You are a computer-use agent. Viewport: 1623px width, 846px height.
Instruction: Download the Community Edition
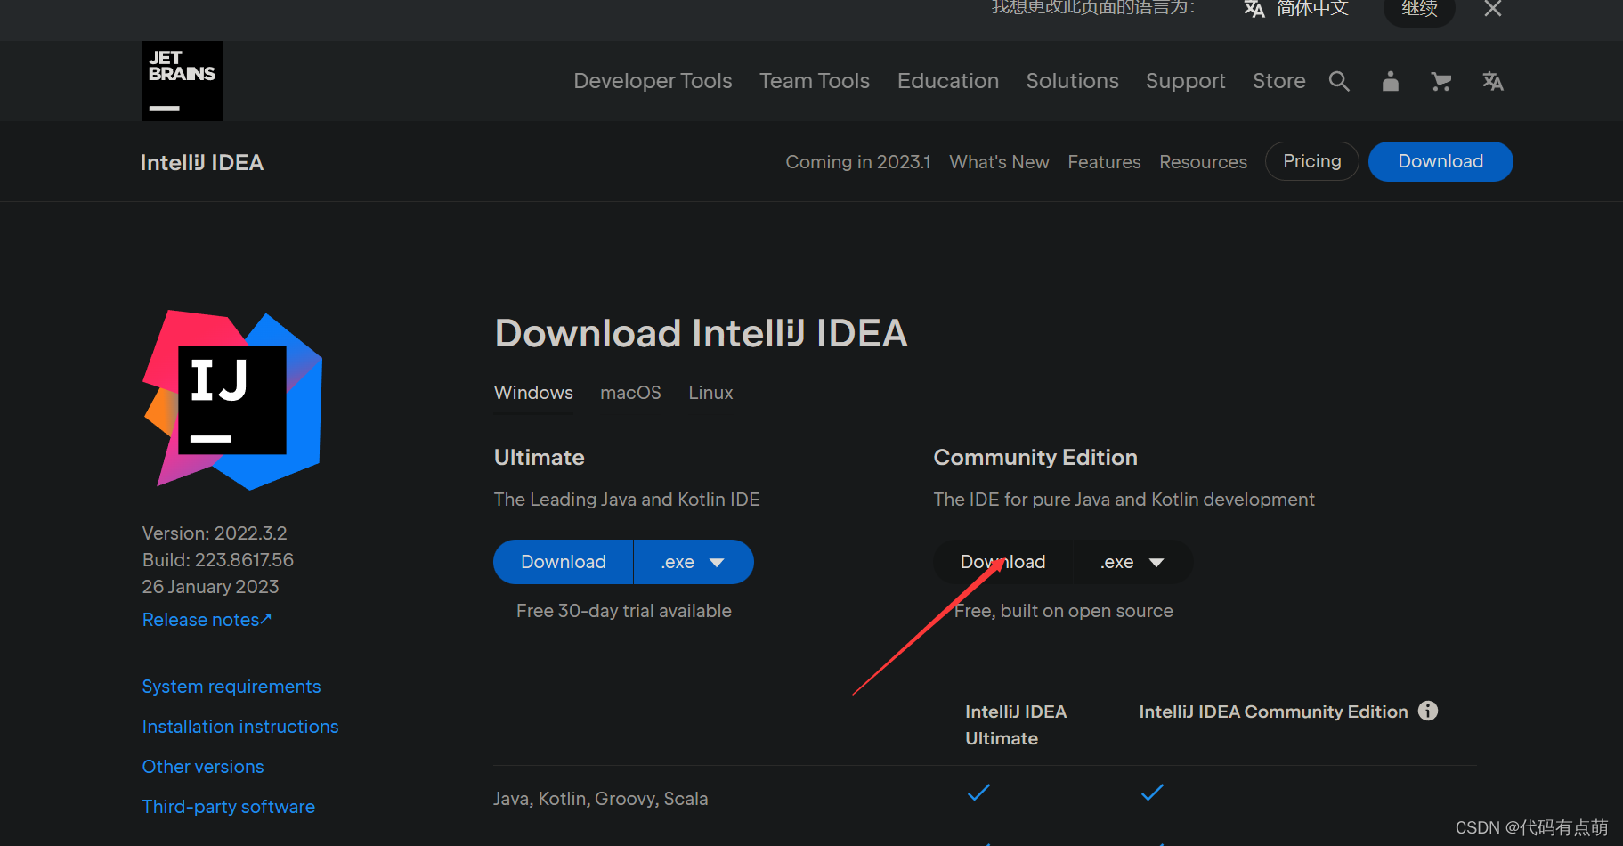pos(1002,562)
